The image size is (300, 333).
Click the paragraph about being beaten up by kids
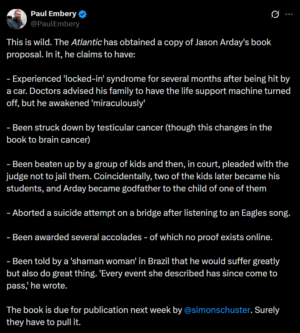click(147, 176)
